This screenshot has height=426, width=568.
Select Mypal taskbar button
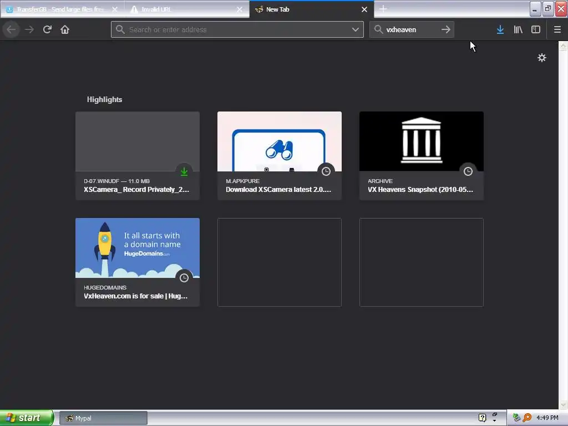(x=103, y=418)
